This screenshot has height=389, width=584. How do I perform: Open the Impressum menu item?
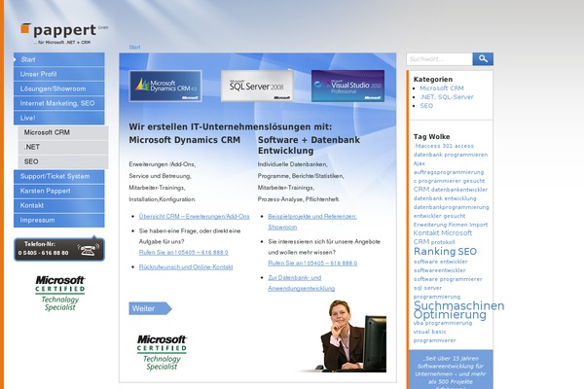click(59, 220)
